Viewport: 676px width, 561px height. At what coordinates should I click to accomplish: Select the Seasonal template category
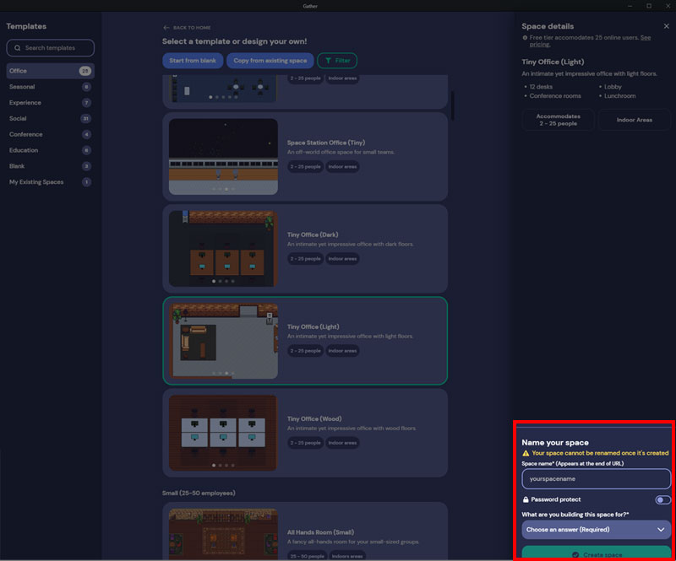(50, 87)
